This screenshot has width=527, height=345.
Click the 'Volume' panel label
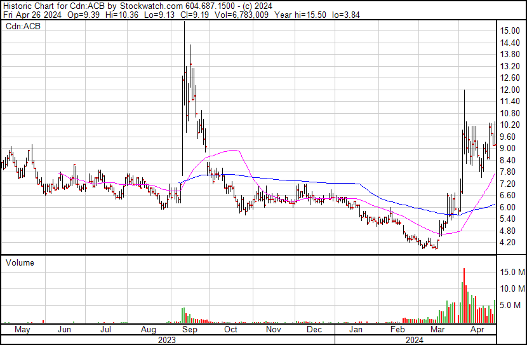click(x=20, y=262)
